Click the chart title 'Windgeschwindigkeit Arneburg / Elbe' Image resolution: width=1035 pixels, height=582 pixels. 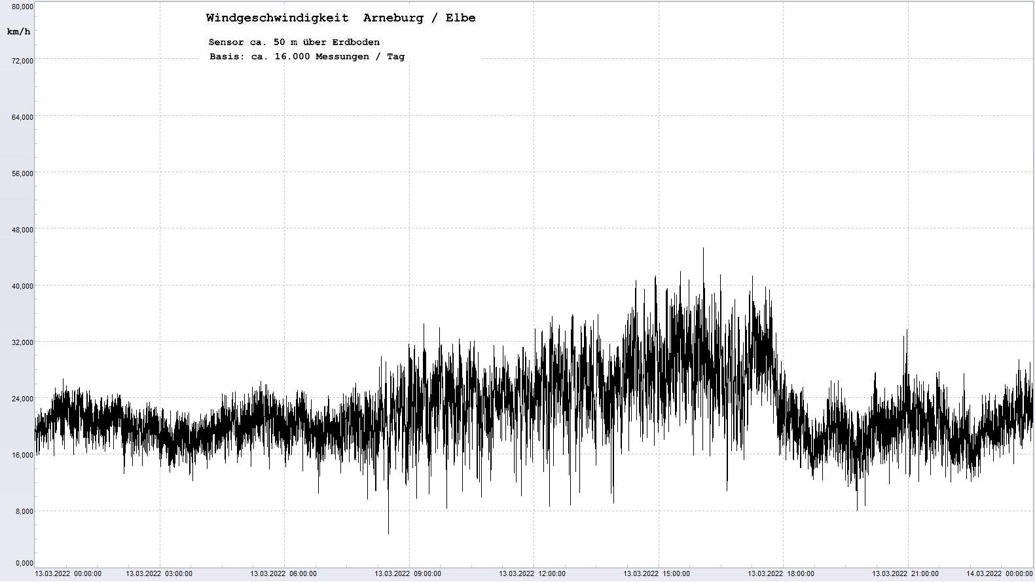click(340, 18)
